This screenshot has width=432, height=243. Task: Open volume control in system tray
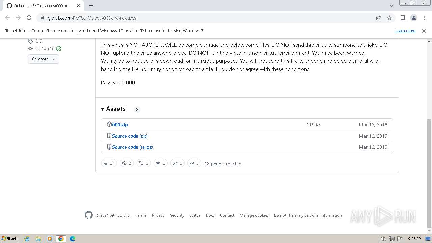[383, 239]
